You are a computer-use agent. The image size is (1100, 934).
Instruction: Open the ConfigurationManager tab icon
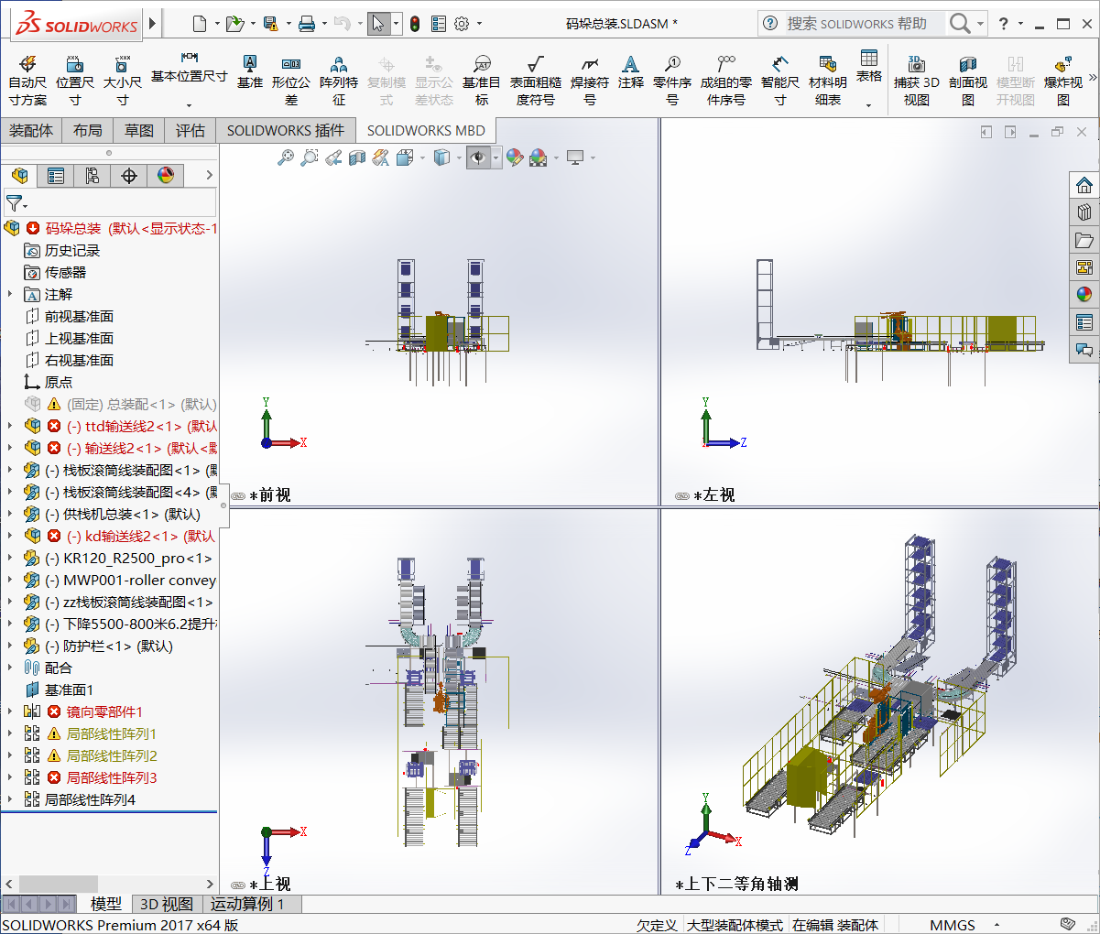(93, 175)
